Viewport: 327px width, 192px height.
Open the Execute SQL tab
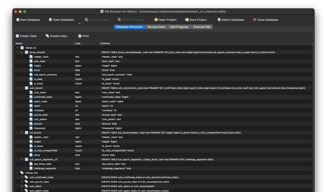(x=202, y=27)
